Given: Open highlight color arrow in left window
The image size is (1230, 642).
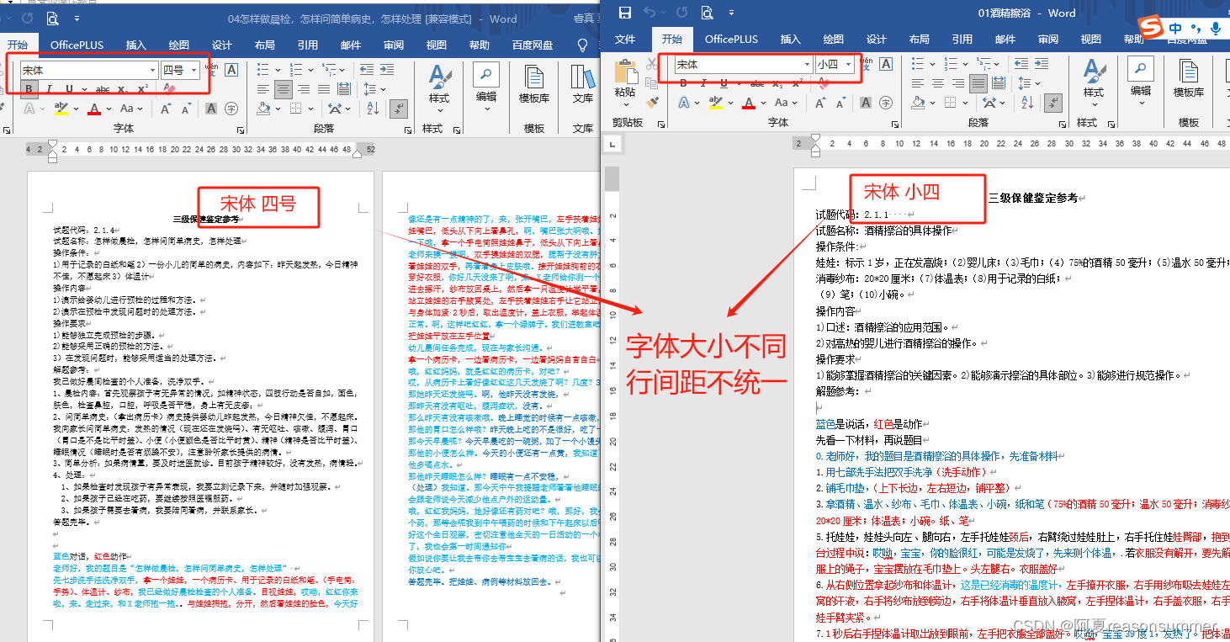Looking at the screenshot, I should (76, 109).
